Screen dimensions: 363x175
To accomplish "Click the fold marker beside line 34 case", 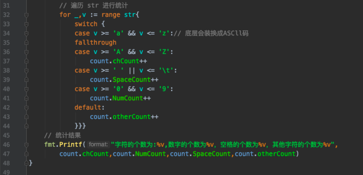I will 26,33.
